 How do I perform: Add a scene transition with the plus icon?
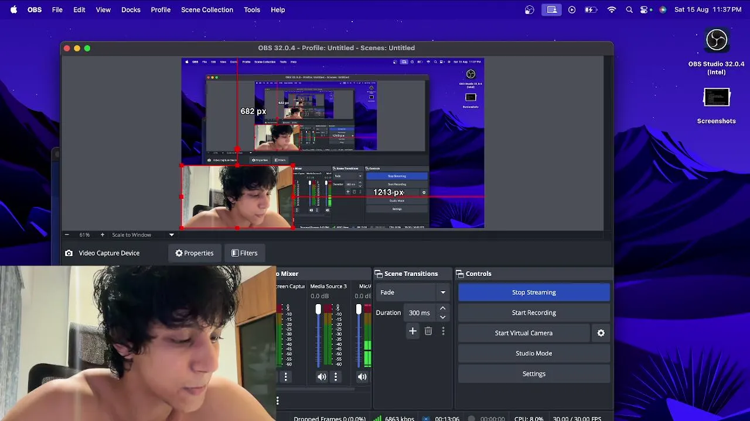412,331
